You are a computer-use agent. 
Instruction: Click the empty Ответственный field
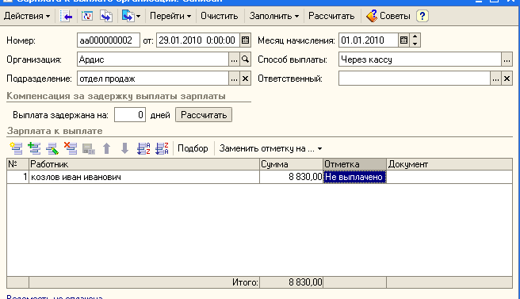click(415, 79)
